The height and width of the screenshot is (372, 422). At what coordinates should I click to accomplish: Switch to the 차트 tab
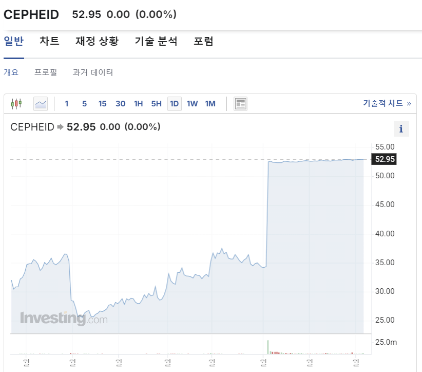point(49,41)
